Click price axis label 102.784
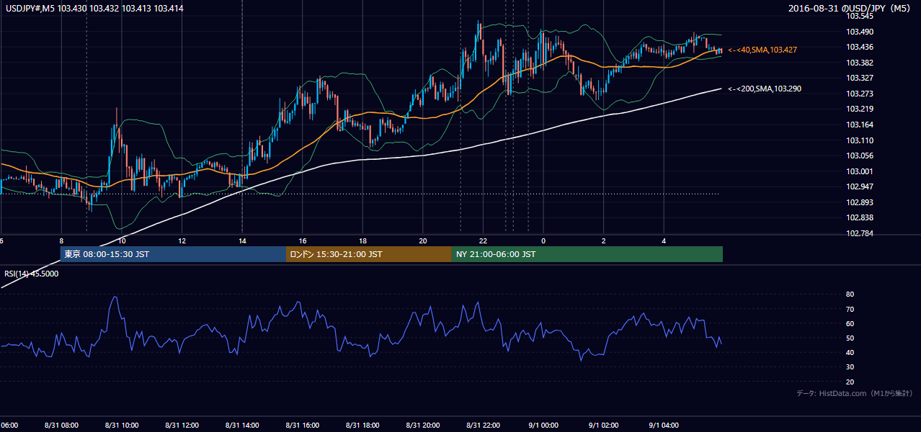 point(859,233)
